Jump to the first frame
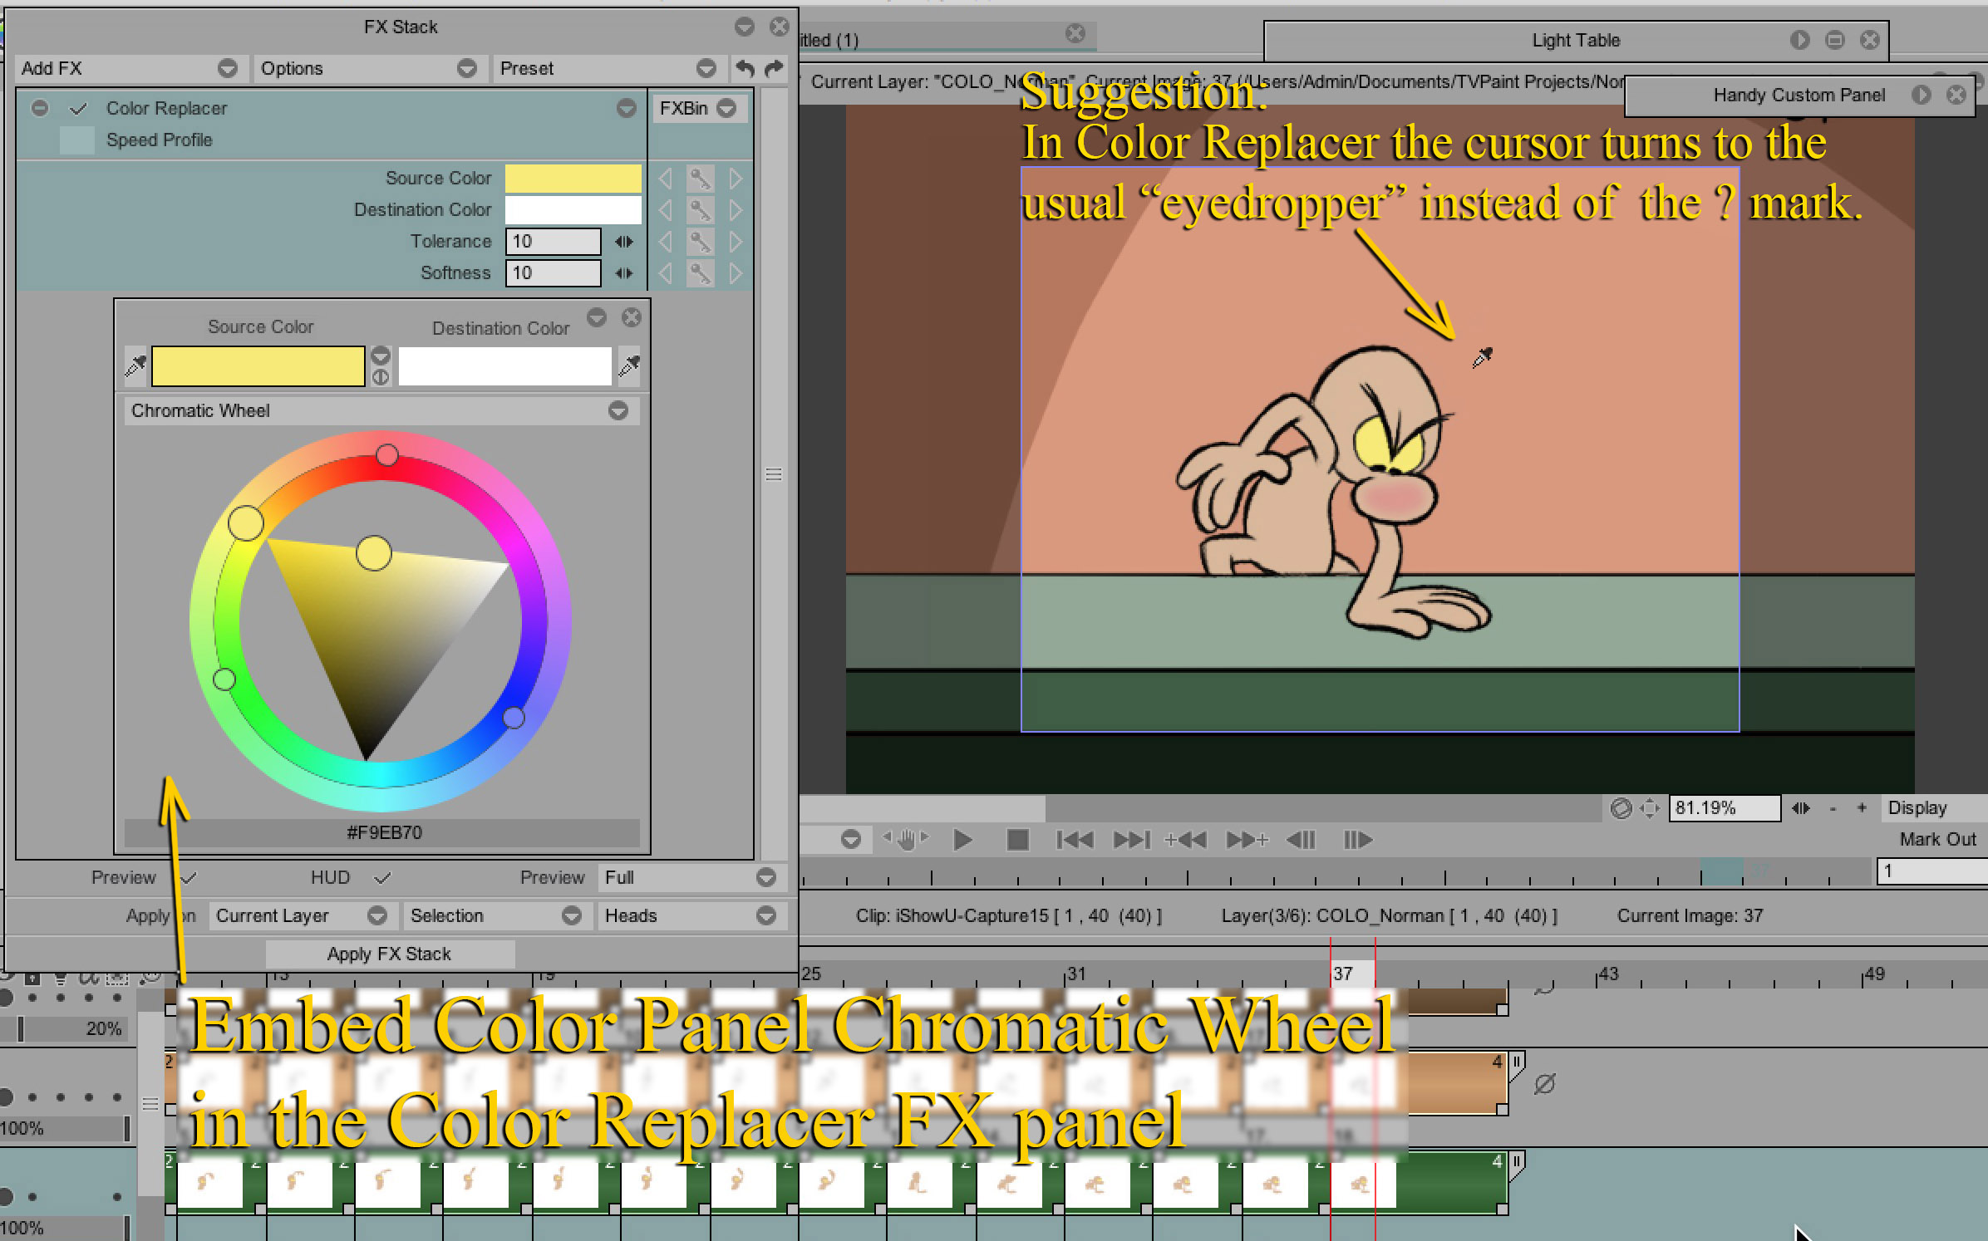Screen dimensions: 1988x1241 coord(1075,840)
